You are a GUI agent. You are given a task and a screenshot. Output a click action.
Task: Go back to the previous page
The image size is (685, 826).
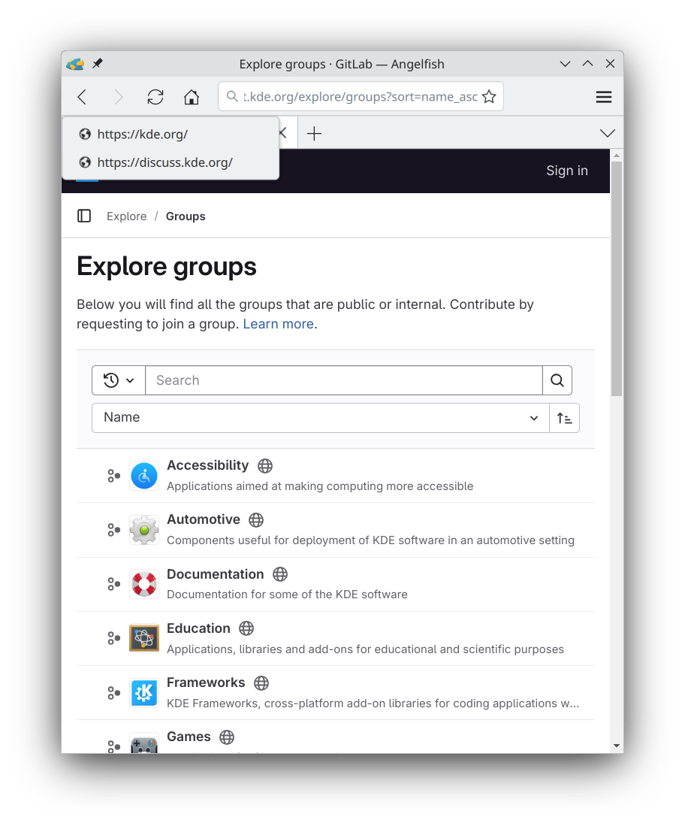pos(82,97)
